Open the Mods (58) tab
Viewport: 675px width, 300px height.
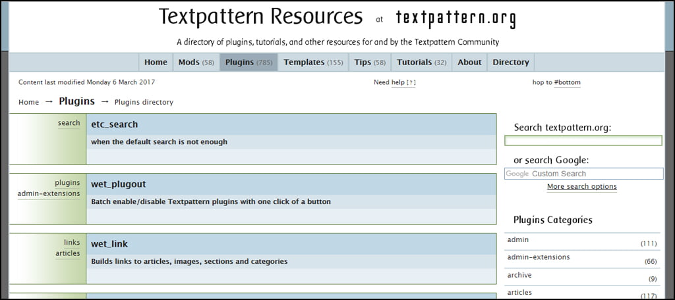pos(196,63)
